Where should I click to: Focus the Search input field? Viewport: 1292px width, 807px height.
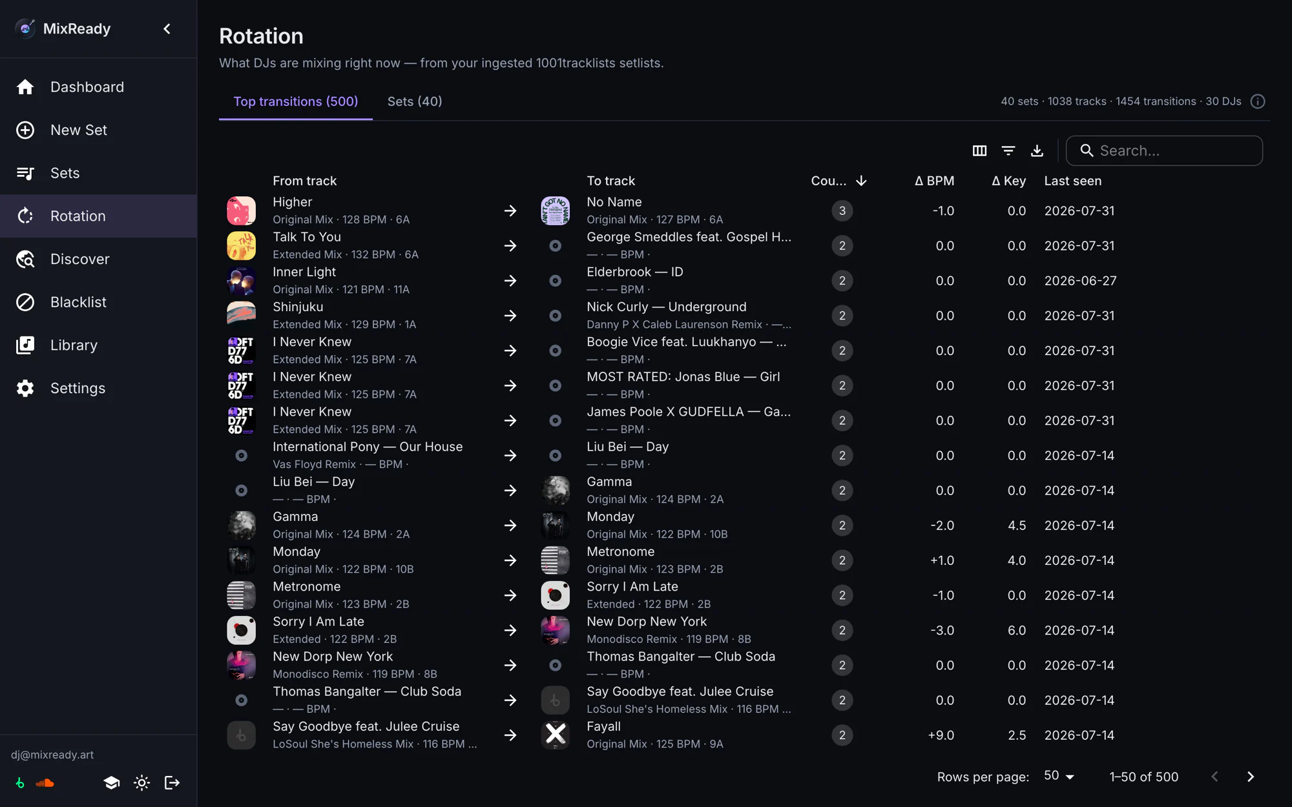pos(1164,150)
